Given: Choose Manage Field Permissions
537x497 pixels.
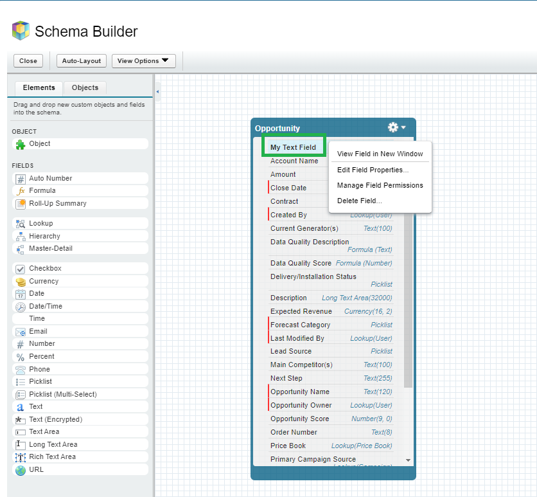Looking at the screenshot, I should pos(380,185).
